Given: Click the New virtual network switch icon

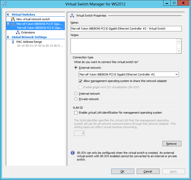Looking at the screenshot, I should coord(13,19).
